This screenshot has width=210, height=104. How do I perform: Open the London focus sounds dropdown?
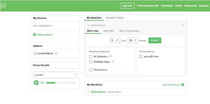pos(55,75)
